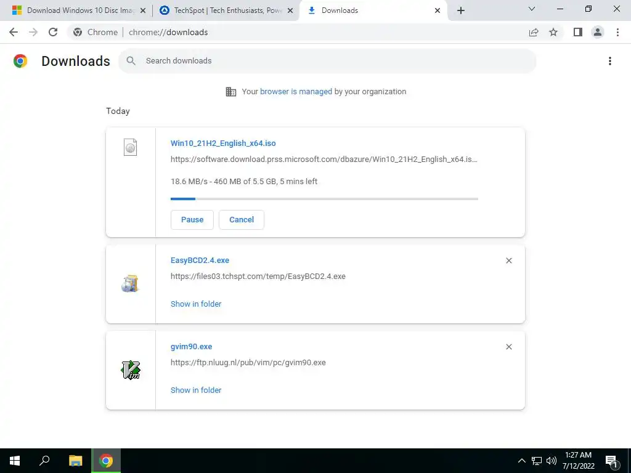Open the Action Center notifications icon
Image resolution: width=631 pixels, height=473 pixels.
coord(612,461)
